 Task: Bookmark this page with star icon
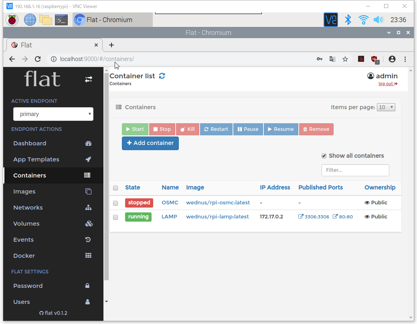point(345,59)
